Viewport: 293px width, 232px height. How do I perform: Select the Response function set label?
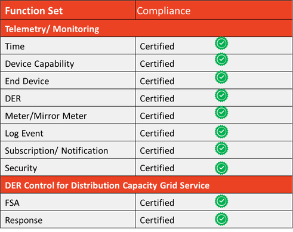[x=24, y=221]
